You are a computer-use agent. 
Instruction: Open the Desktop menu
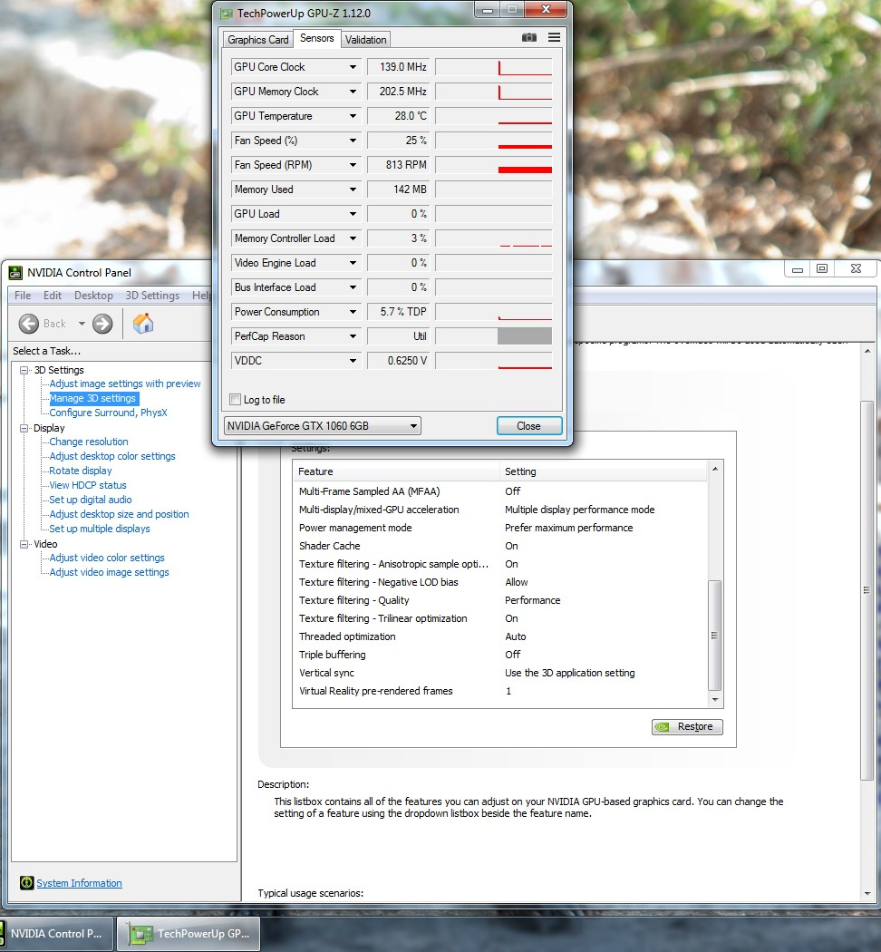pos(93,295)
